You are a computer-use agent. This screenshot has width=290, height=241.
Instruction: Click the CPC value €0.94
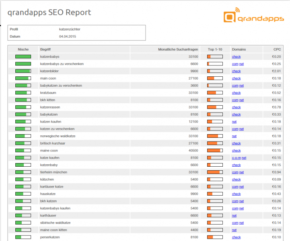(x=276, y=172)
